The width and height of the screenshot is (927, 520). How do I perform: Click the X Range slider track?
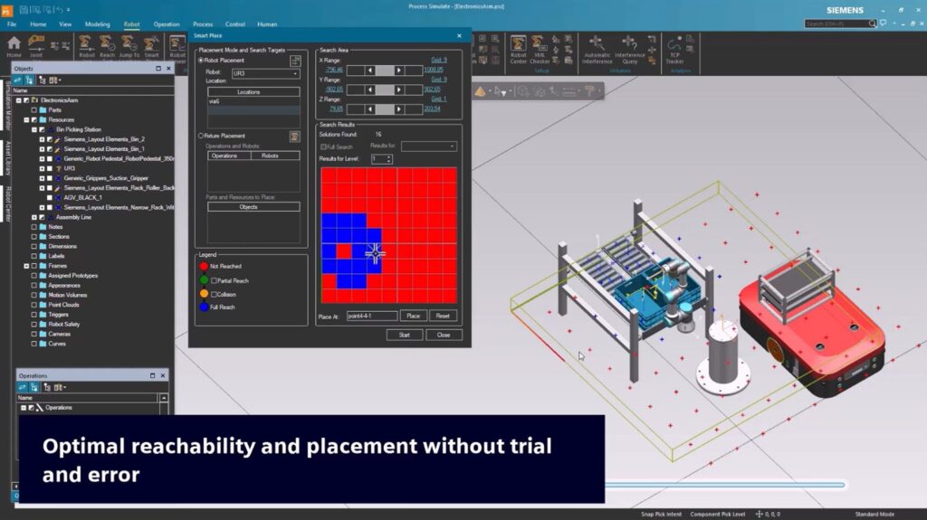point(385,70)
